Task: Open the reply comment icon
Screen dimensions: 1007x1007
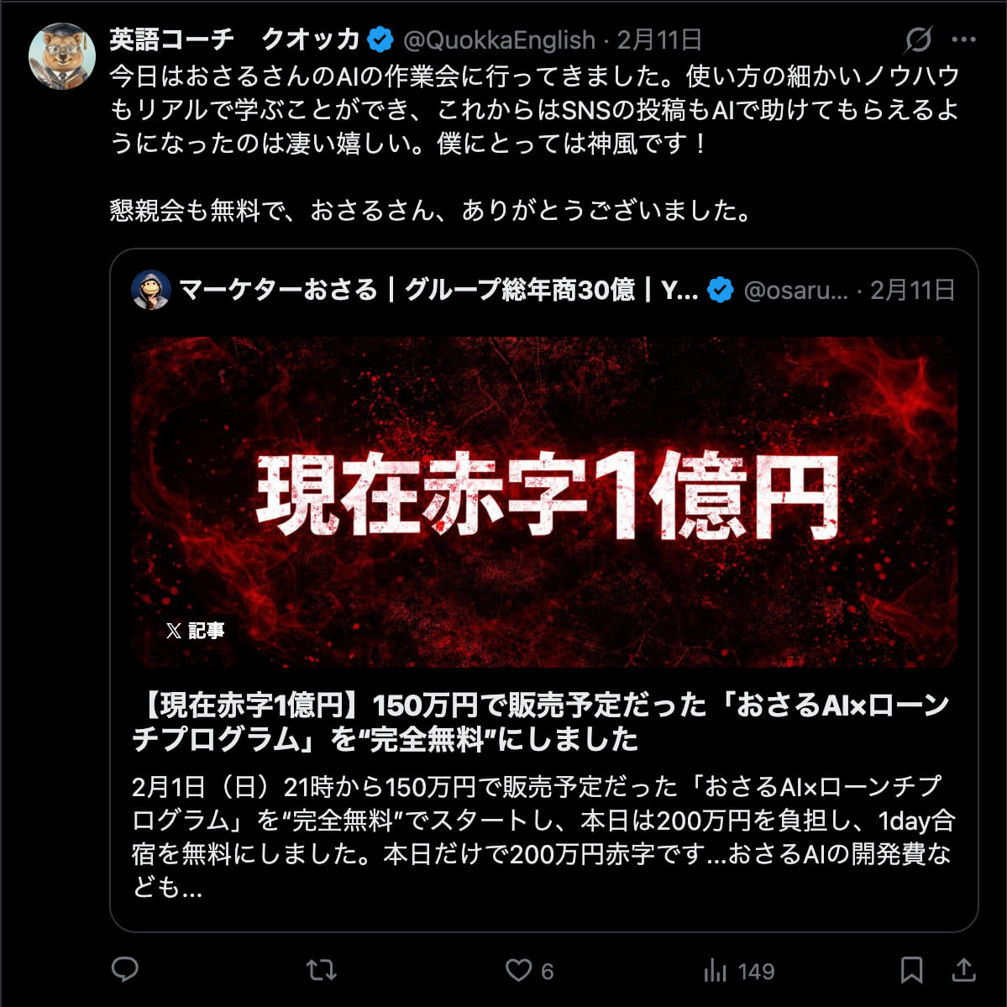Action: click(x=124, y=970)
